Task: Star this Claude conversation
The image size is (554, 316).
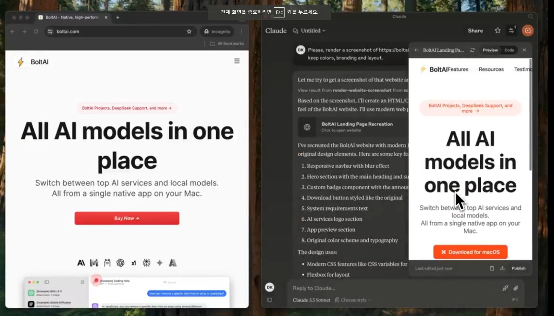Action: tap(497, 30)
